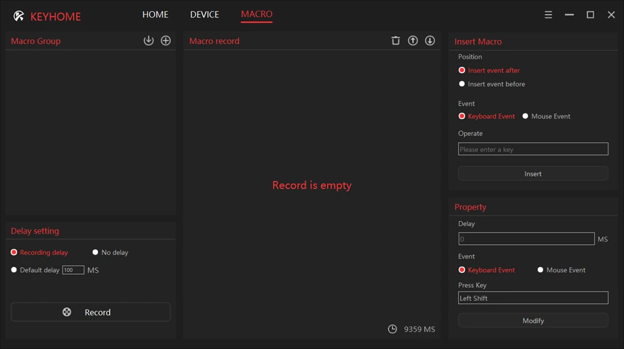Move macro record entry down

[430, 41]
